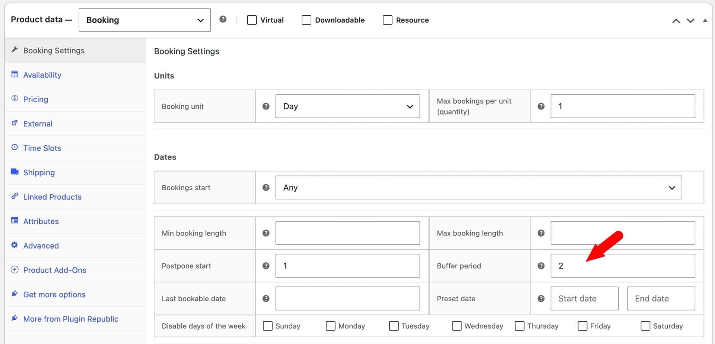This screenshot has height=344, width=715.
Task: Click the Preset Start date field
Action: [x=584, y=298]
